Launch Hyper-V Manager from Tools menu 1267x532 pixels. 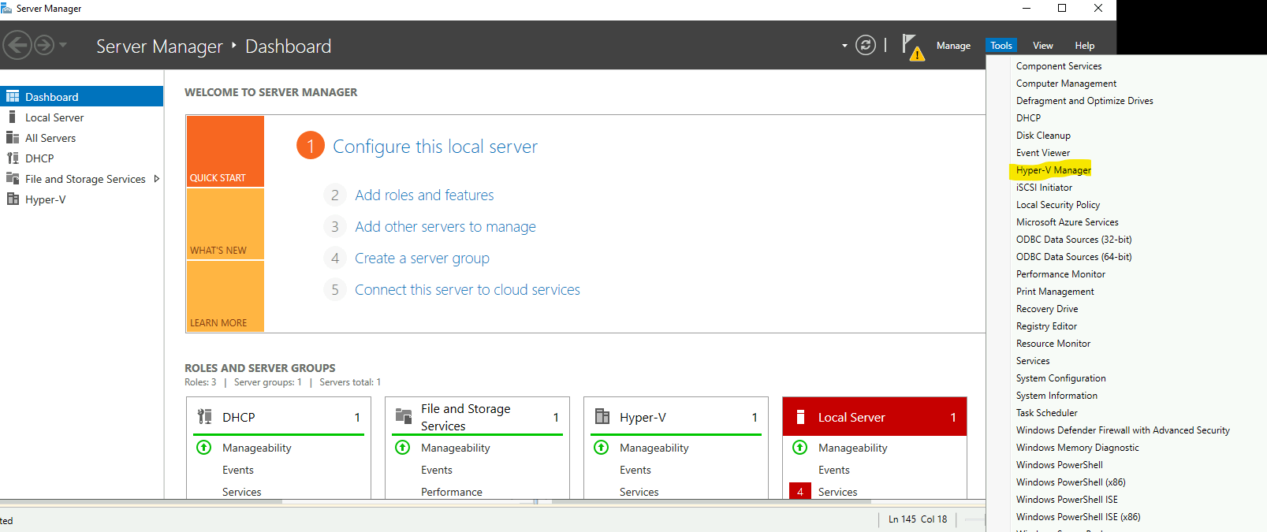coord(1053,170)
